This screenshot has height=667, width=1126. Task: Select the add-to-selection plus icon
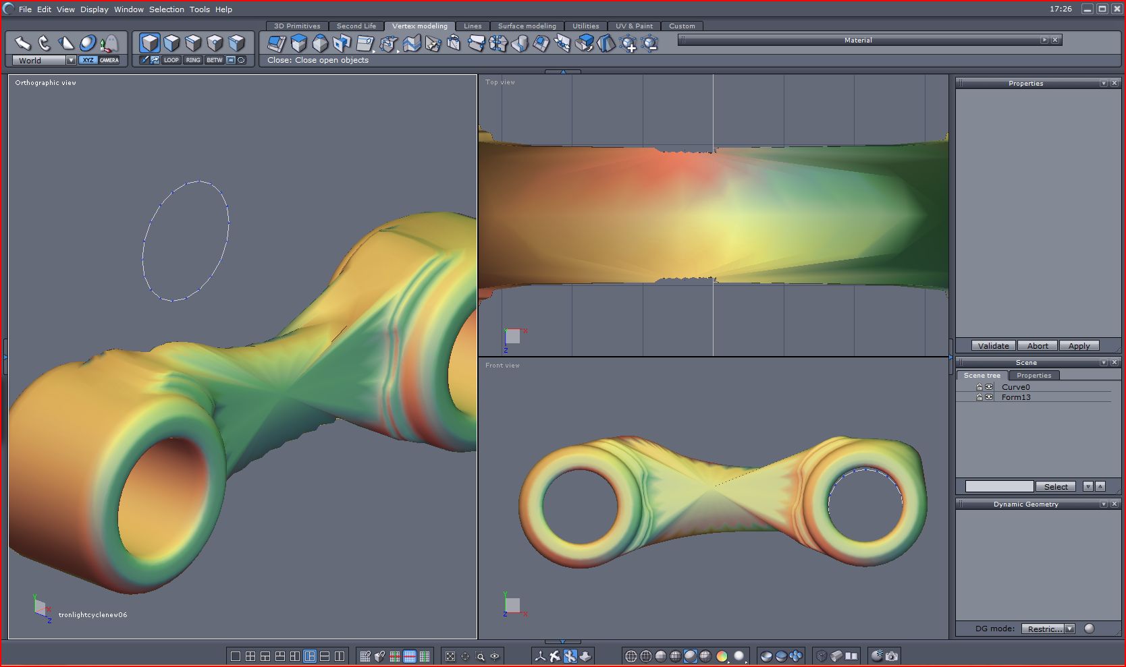pyautogui.click(x=628, y=44)
